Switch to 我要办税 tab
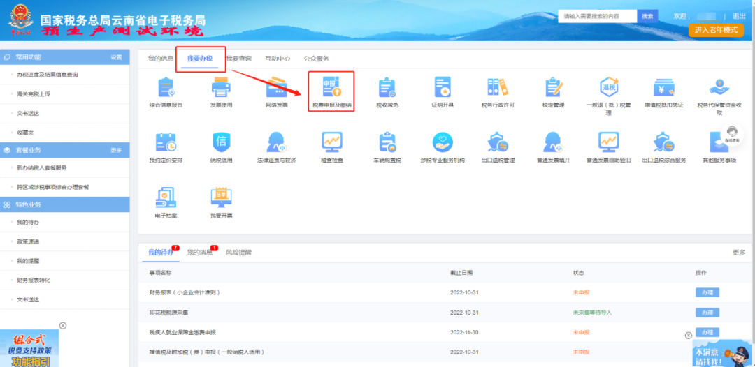Image resolution: width=755 pixels, height=367 pixels. click(x=200, y=59)
